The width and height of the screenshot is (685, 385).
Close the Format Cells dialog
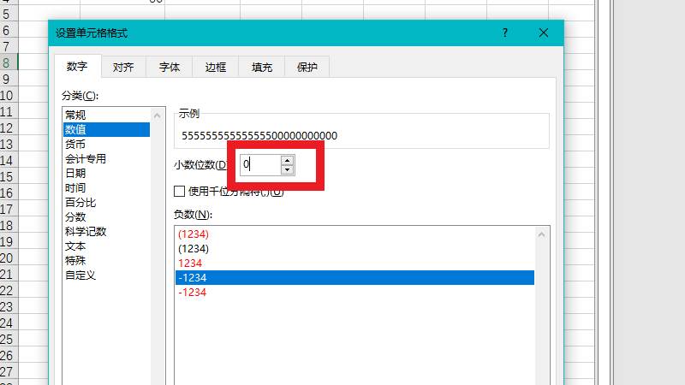pos(543,33)
